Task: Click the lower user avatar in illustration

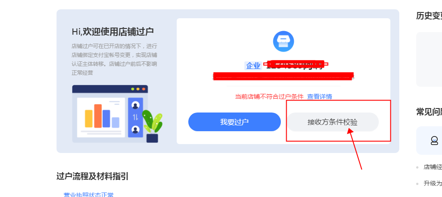Action: point(136,129)
